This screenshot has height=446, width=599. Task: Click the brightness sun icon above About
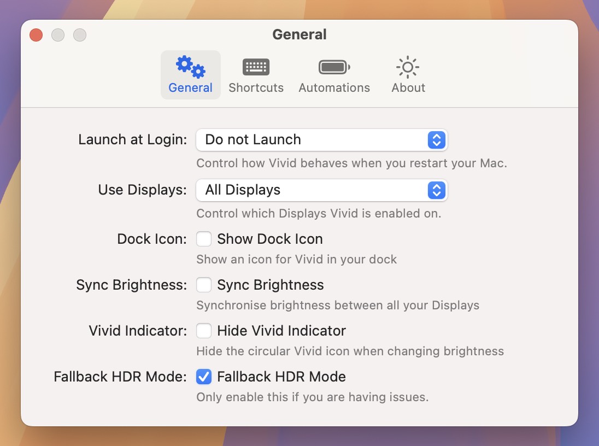click(x=408, y=66)
